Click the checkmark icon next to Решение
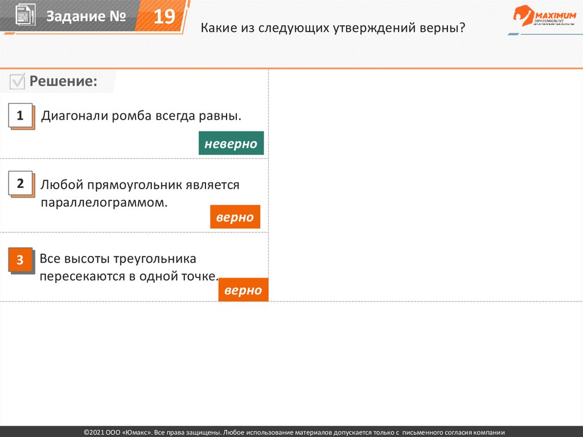 [x=18, y=81]
